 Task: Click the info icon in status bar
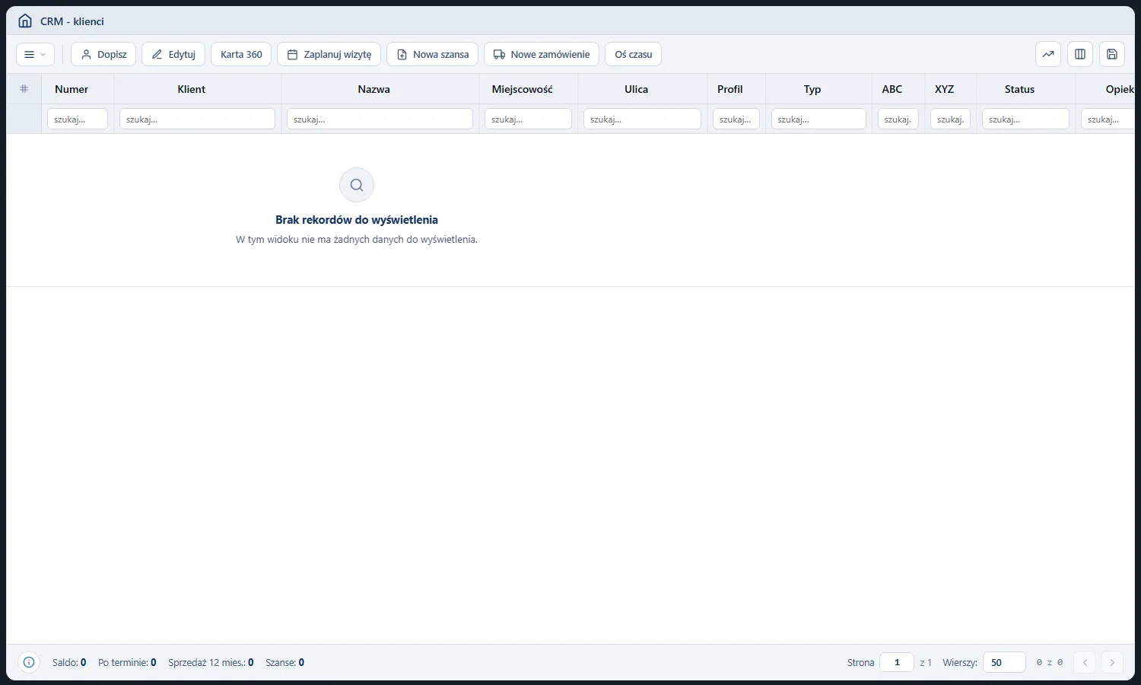29,662
